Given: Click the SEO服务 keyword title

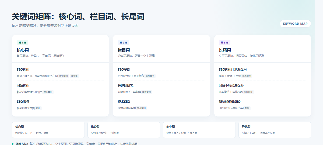Looking at the screenshot, I should (x=23, y=102).
